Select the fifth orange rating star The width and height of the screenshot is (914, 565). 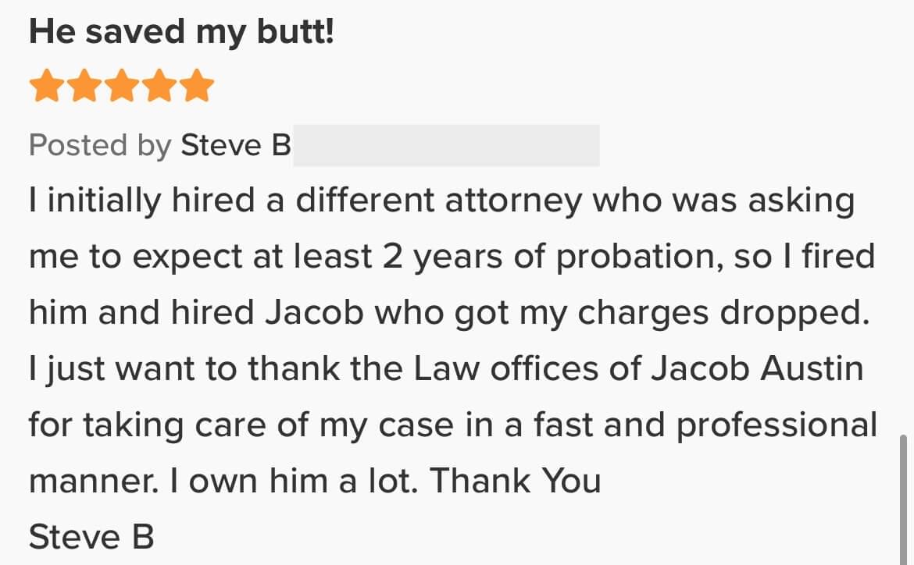click(198, 86)
